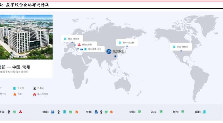The image size is (223, 123).
Task: Click the orange warehouse icon in the 长春 group
Action: click(111, 112)
